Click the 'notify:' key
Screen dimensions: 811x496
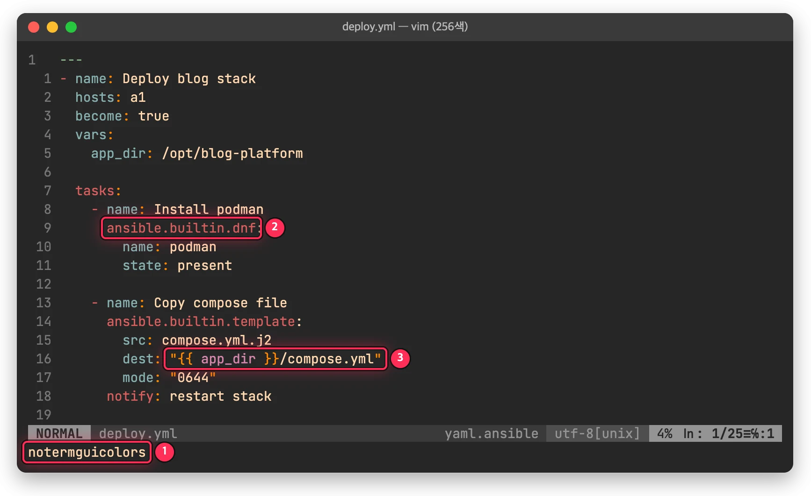134,396
